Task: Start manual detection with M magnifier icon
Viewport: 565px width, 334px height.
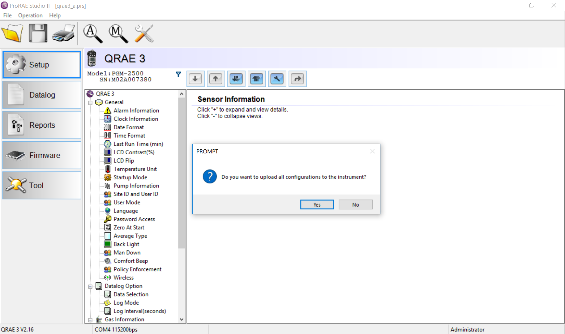Action: 118,33
